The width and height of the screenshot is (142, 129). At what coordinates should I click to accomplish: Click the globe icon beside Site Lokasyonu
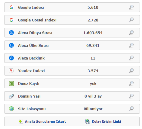(x=11, y=109)
